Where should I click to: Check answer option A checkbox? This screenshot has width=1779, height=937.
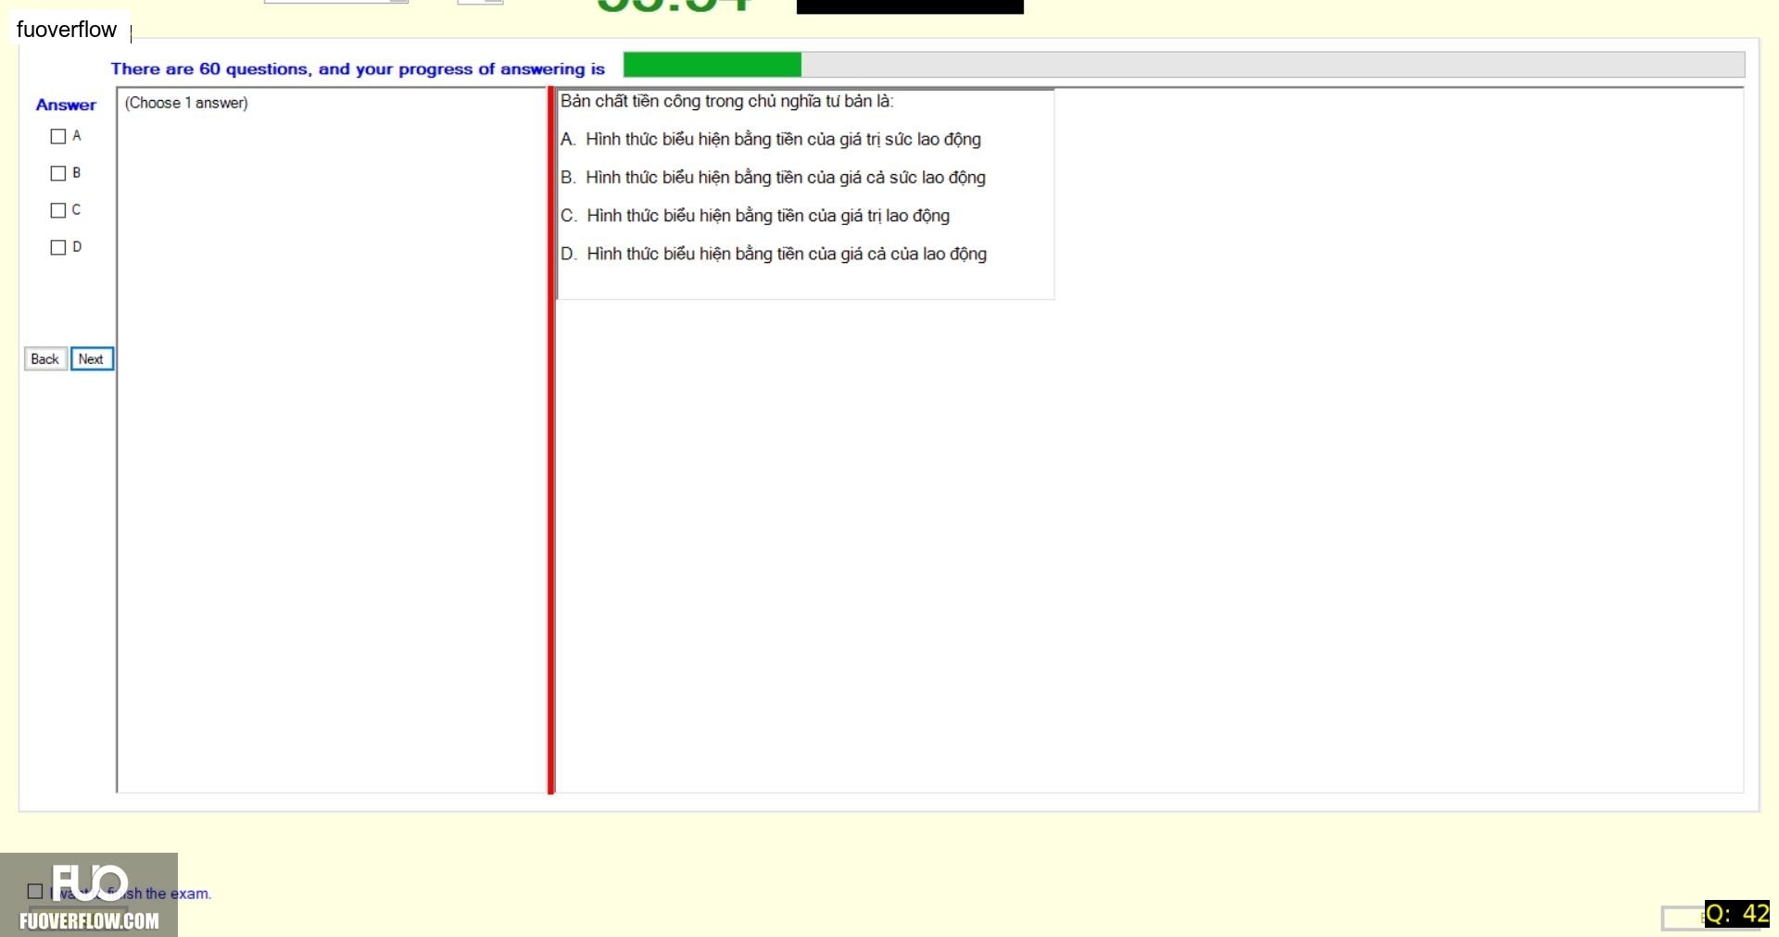58,136
